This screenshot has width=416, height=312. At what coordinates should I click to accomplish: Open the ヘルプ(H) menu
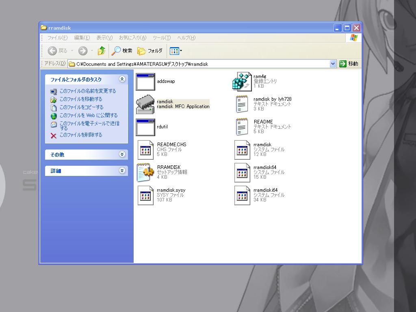186,38
